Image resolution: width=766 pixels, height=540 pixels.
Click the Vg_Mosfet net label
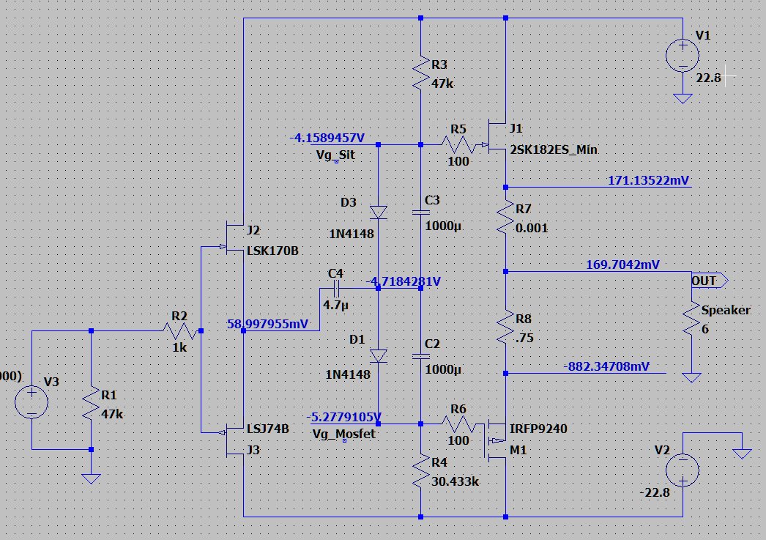pos(344,434)
